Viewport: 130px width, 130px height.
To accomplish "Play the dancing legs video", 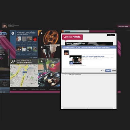I will coord(42,47).
